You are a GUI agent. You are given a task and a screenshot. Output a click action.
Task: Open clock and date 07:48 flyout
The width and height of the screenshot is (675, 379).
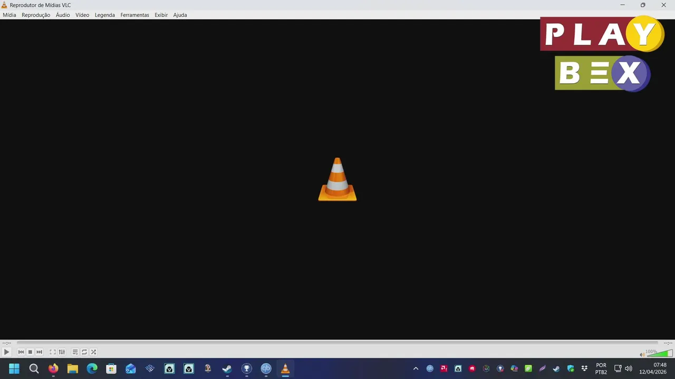(x=653, y=368)
